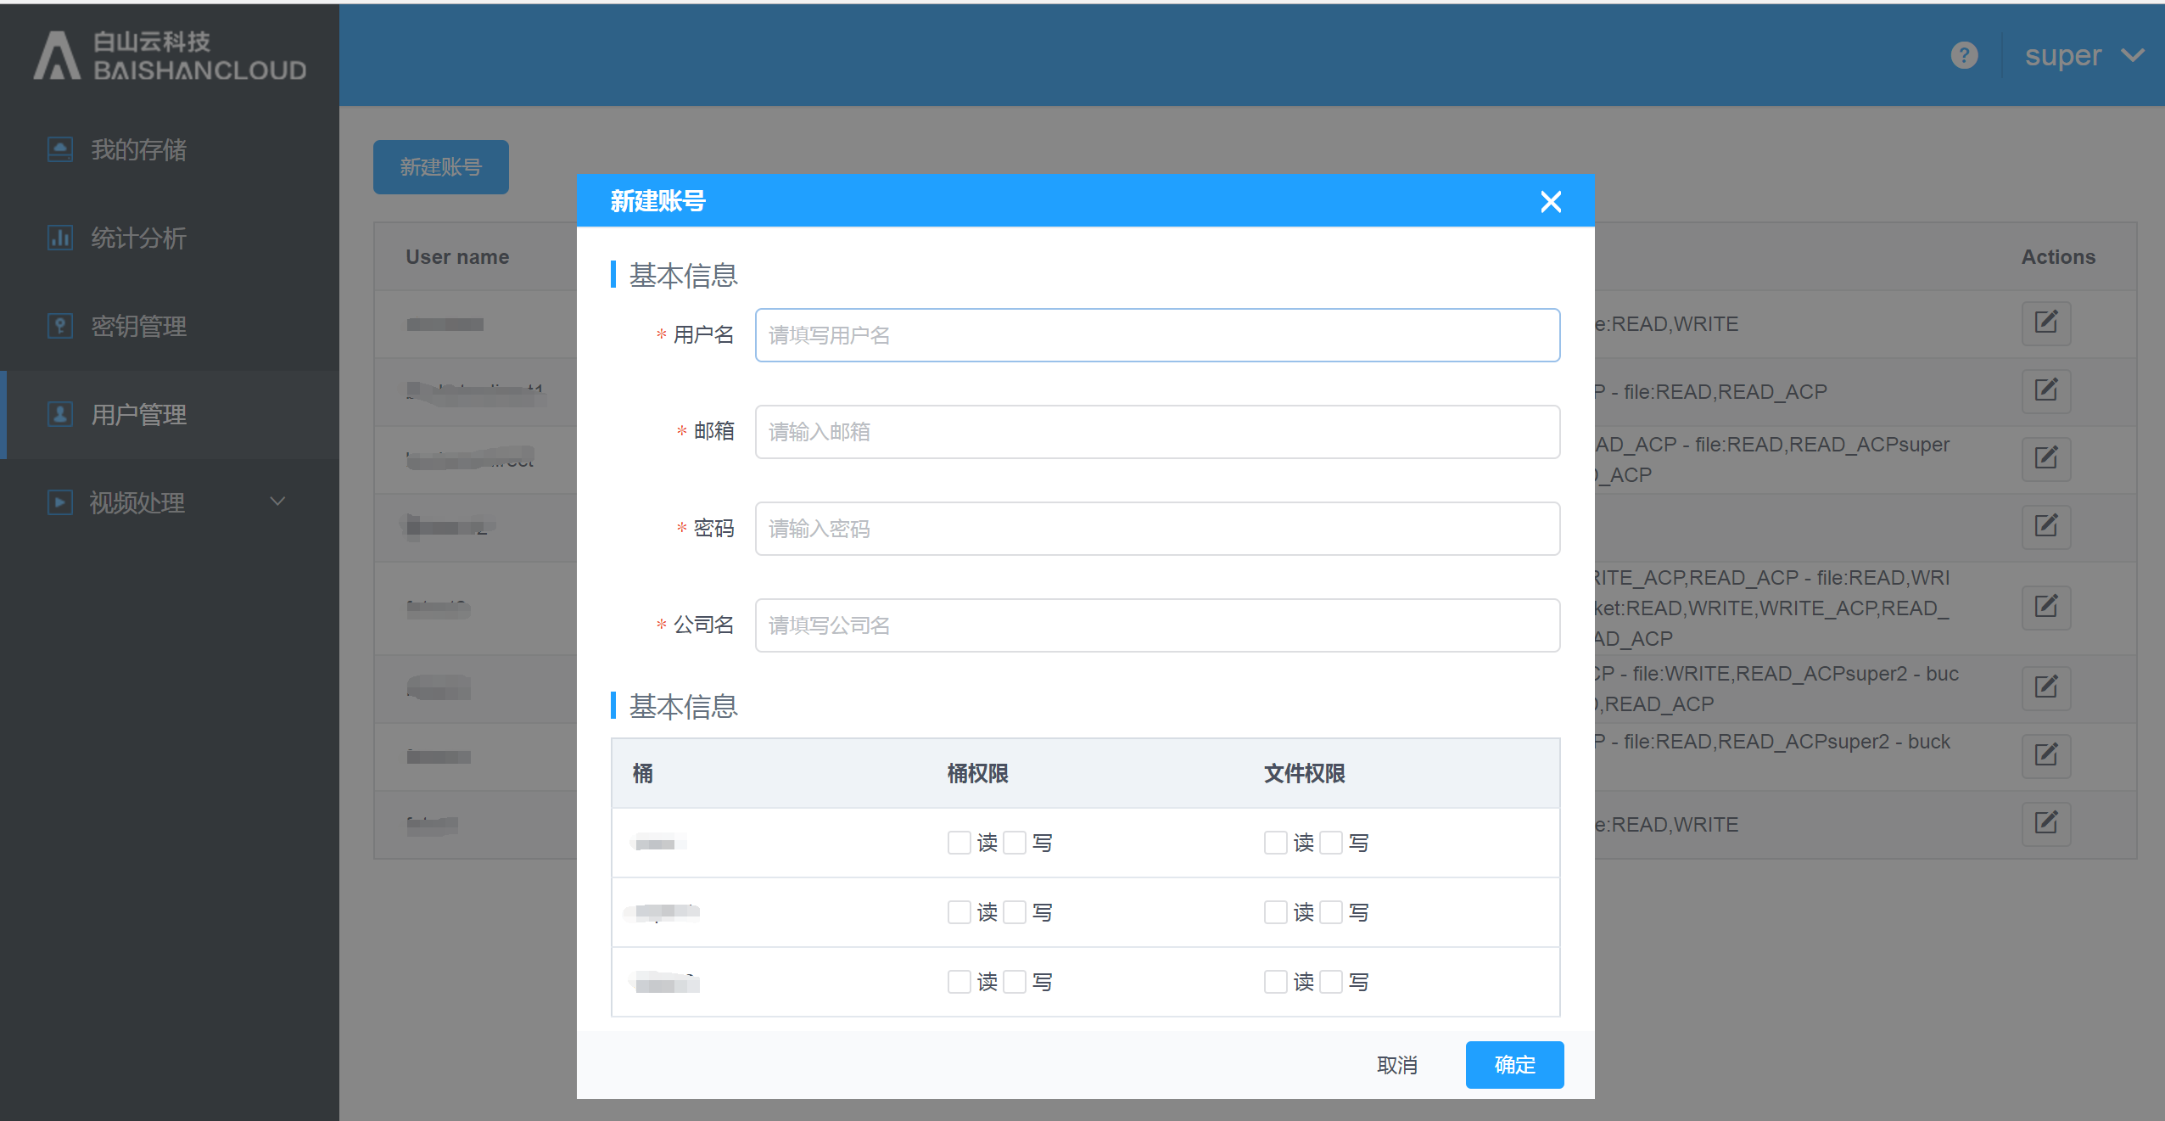Open 密钥管理 menu item

(x=138, y=326)
